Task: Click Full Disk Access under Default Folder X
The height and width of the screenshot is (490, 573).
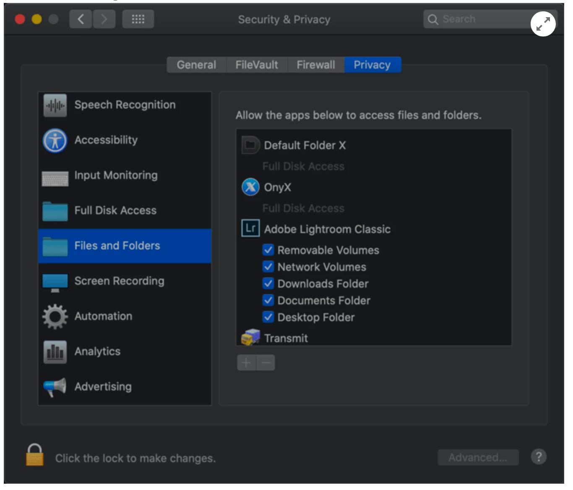Action: click(x=303, y=167)
